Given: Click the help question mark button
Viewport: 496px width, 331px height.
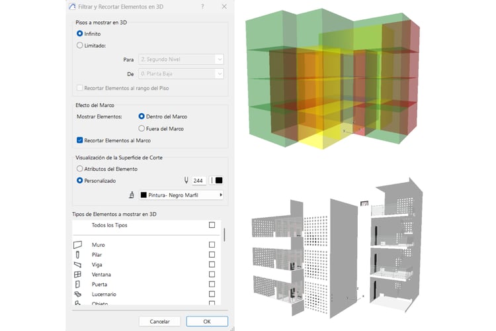Looking at the screenshot, I should pyautogui.click(x=202, y=7).
